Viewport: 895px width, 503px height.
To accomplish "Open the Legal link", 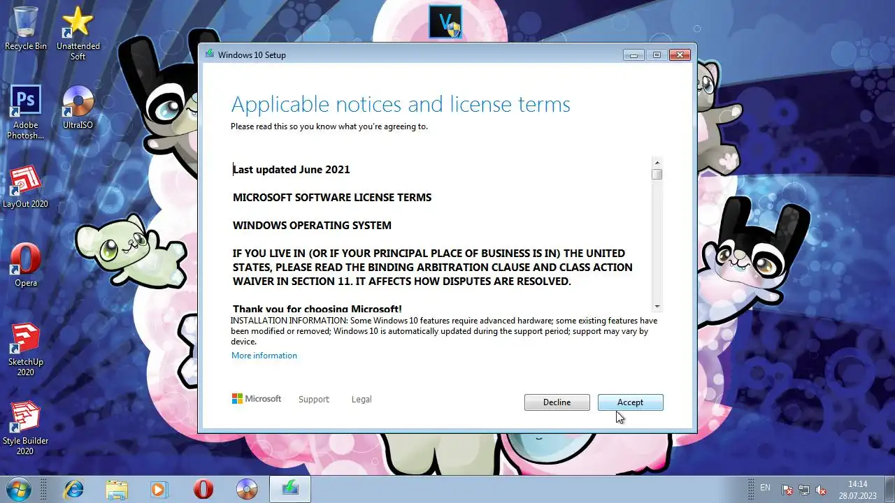I will 361,400.
